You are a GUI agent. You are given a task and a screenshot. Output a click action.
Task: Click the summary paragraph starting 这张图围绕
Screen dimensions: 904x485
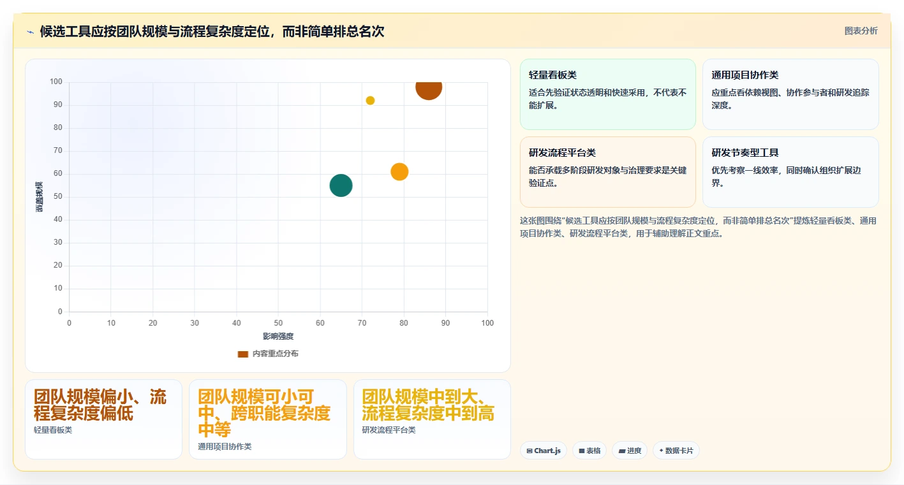click(699, 227)
